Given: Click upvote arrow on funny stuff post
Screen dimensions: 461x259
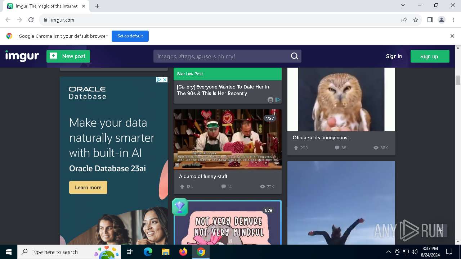Looking at the screenshot, I should pos(182,187).
